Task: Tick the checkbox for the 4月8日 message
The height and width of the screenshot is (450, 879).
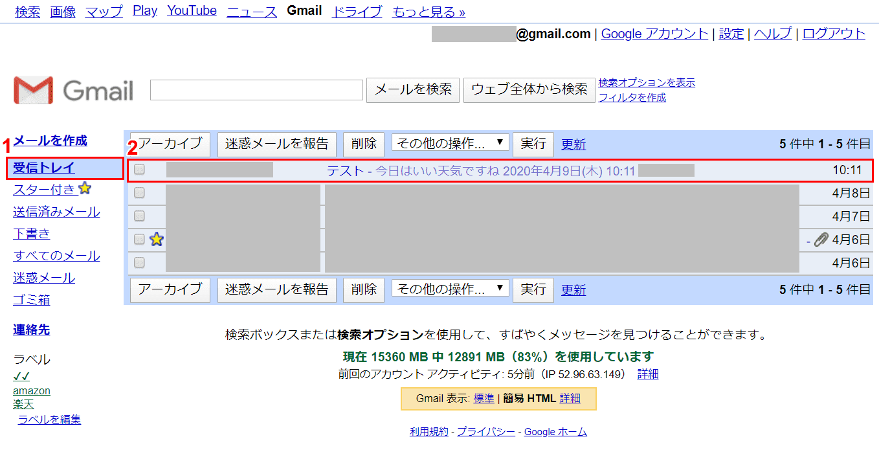Action: [139, 192]
